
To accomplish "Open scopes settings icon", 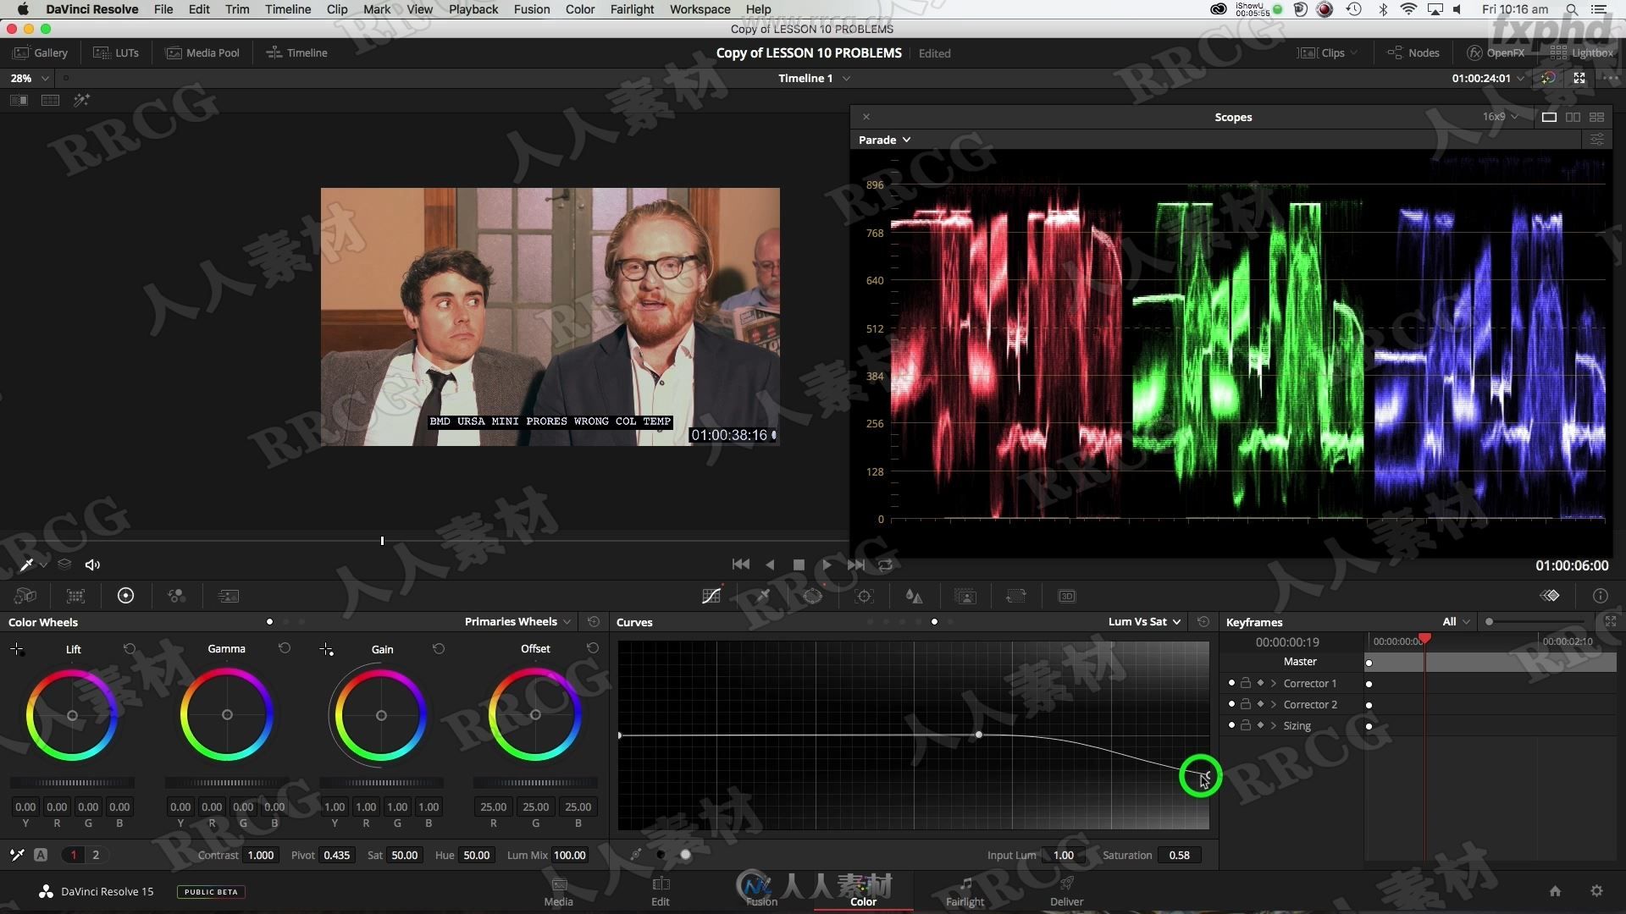I will (1596, 140).
